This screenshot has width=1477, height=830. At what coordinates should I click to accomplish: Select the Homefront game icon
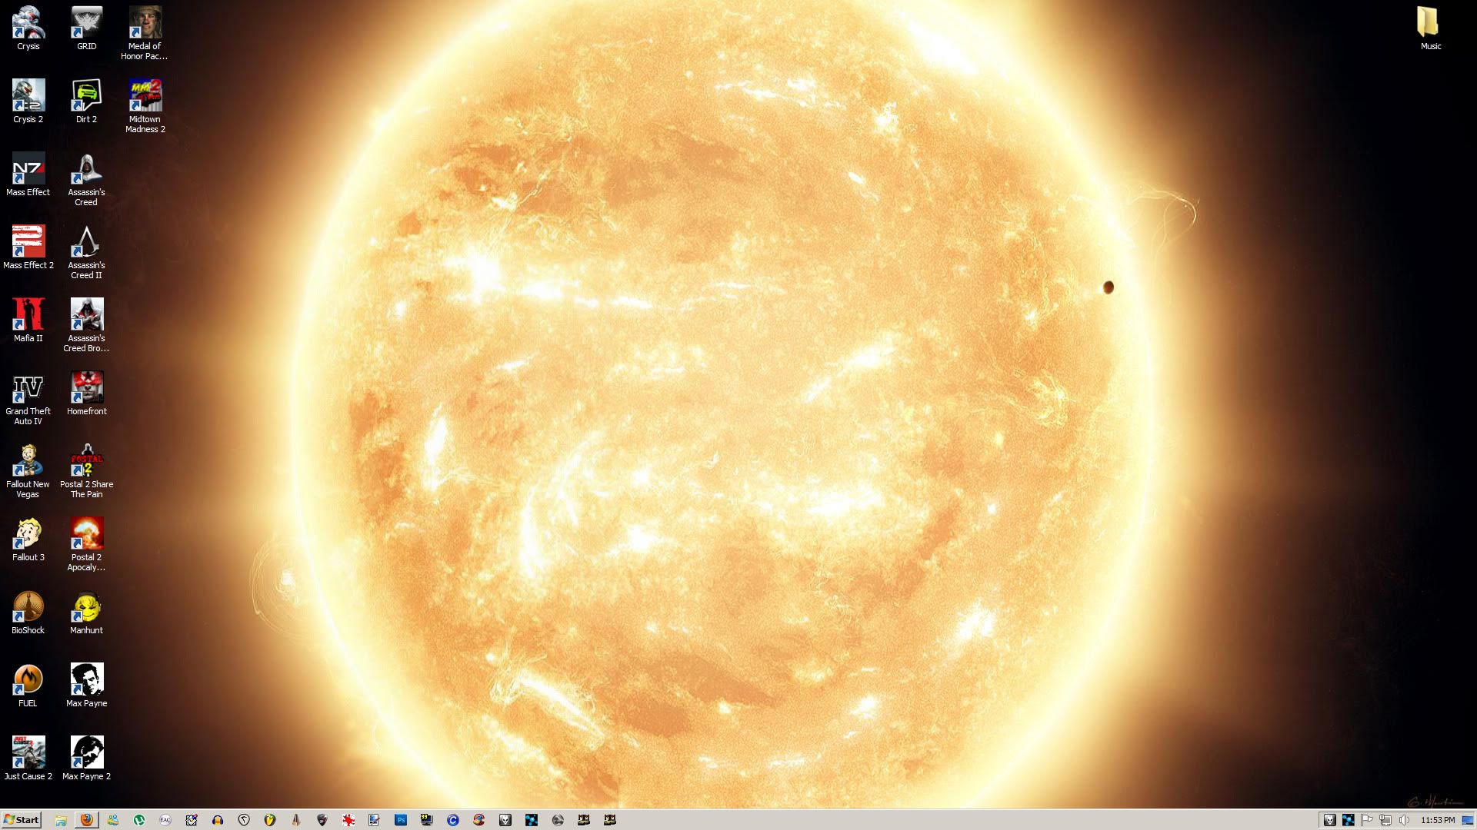point(86,389)
